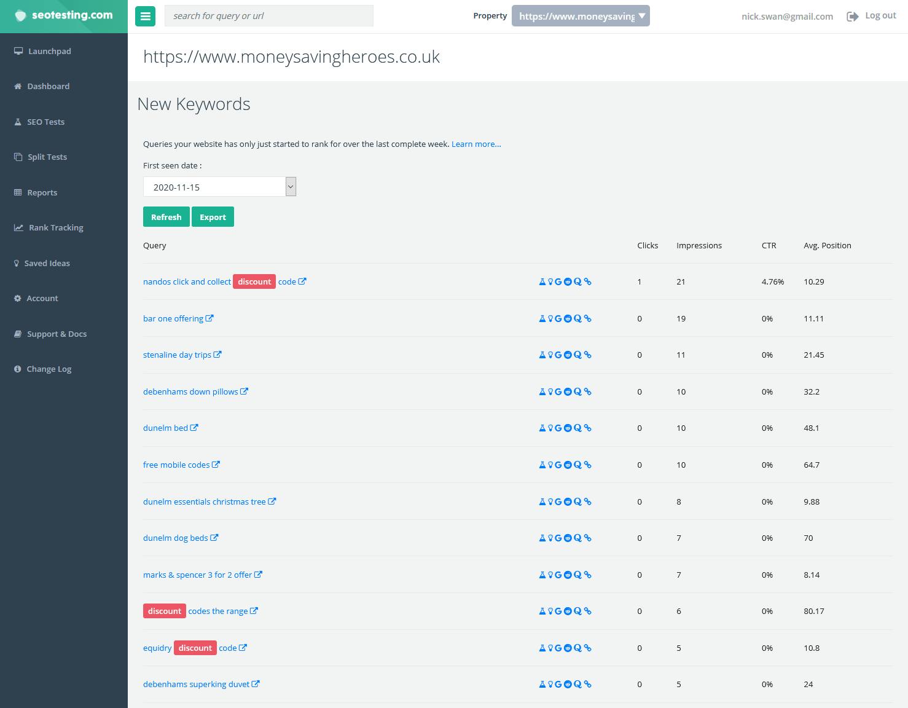
Task: Click Quora icon for debenhams superking duvet
Action: pos(577,684)
